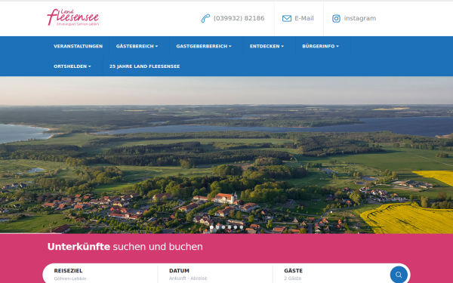453x283 pixels.
Task: Select the third carousel slide dot
Action: pyautogui.click(x=223, y=227)
